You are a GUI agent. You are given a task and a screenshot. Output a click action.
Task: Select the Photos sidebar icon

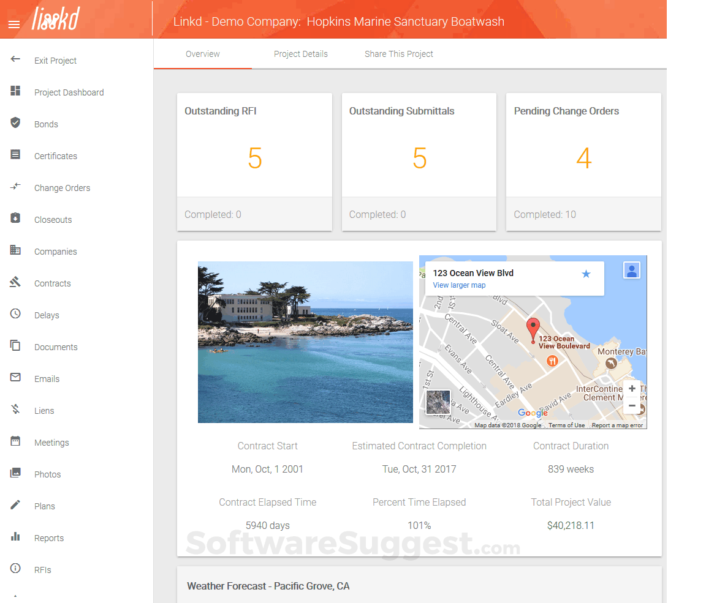click(x=15, y=474)
